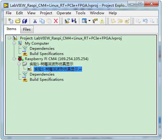This screenshot has width=162, height=140.
Task: Switch to the Files tab
Action: tap(27, 29)
